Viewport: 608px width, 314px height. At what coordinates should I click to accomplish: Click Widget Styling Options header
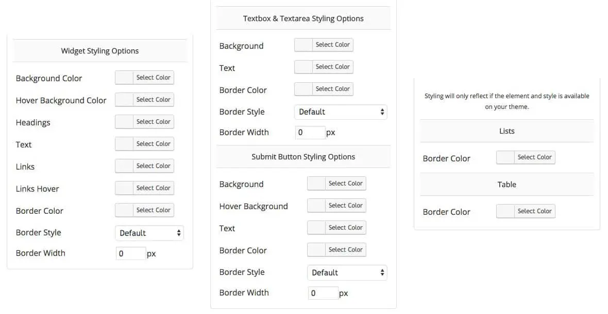(x=99, y=51)
